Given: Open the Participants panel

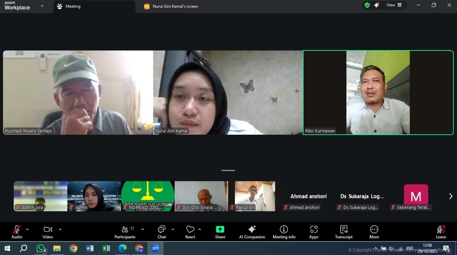Looking at the screenshot, I should [x=125, y=232].
